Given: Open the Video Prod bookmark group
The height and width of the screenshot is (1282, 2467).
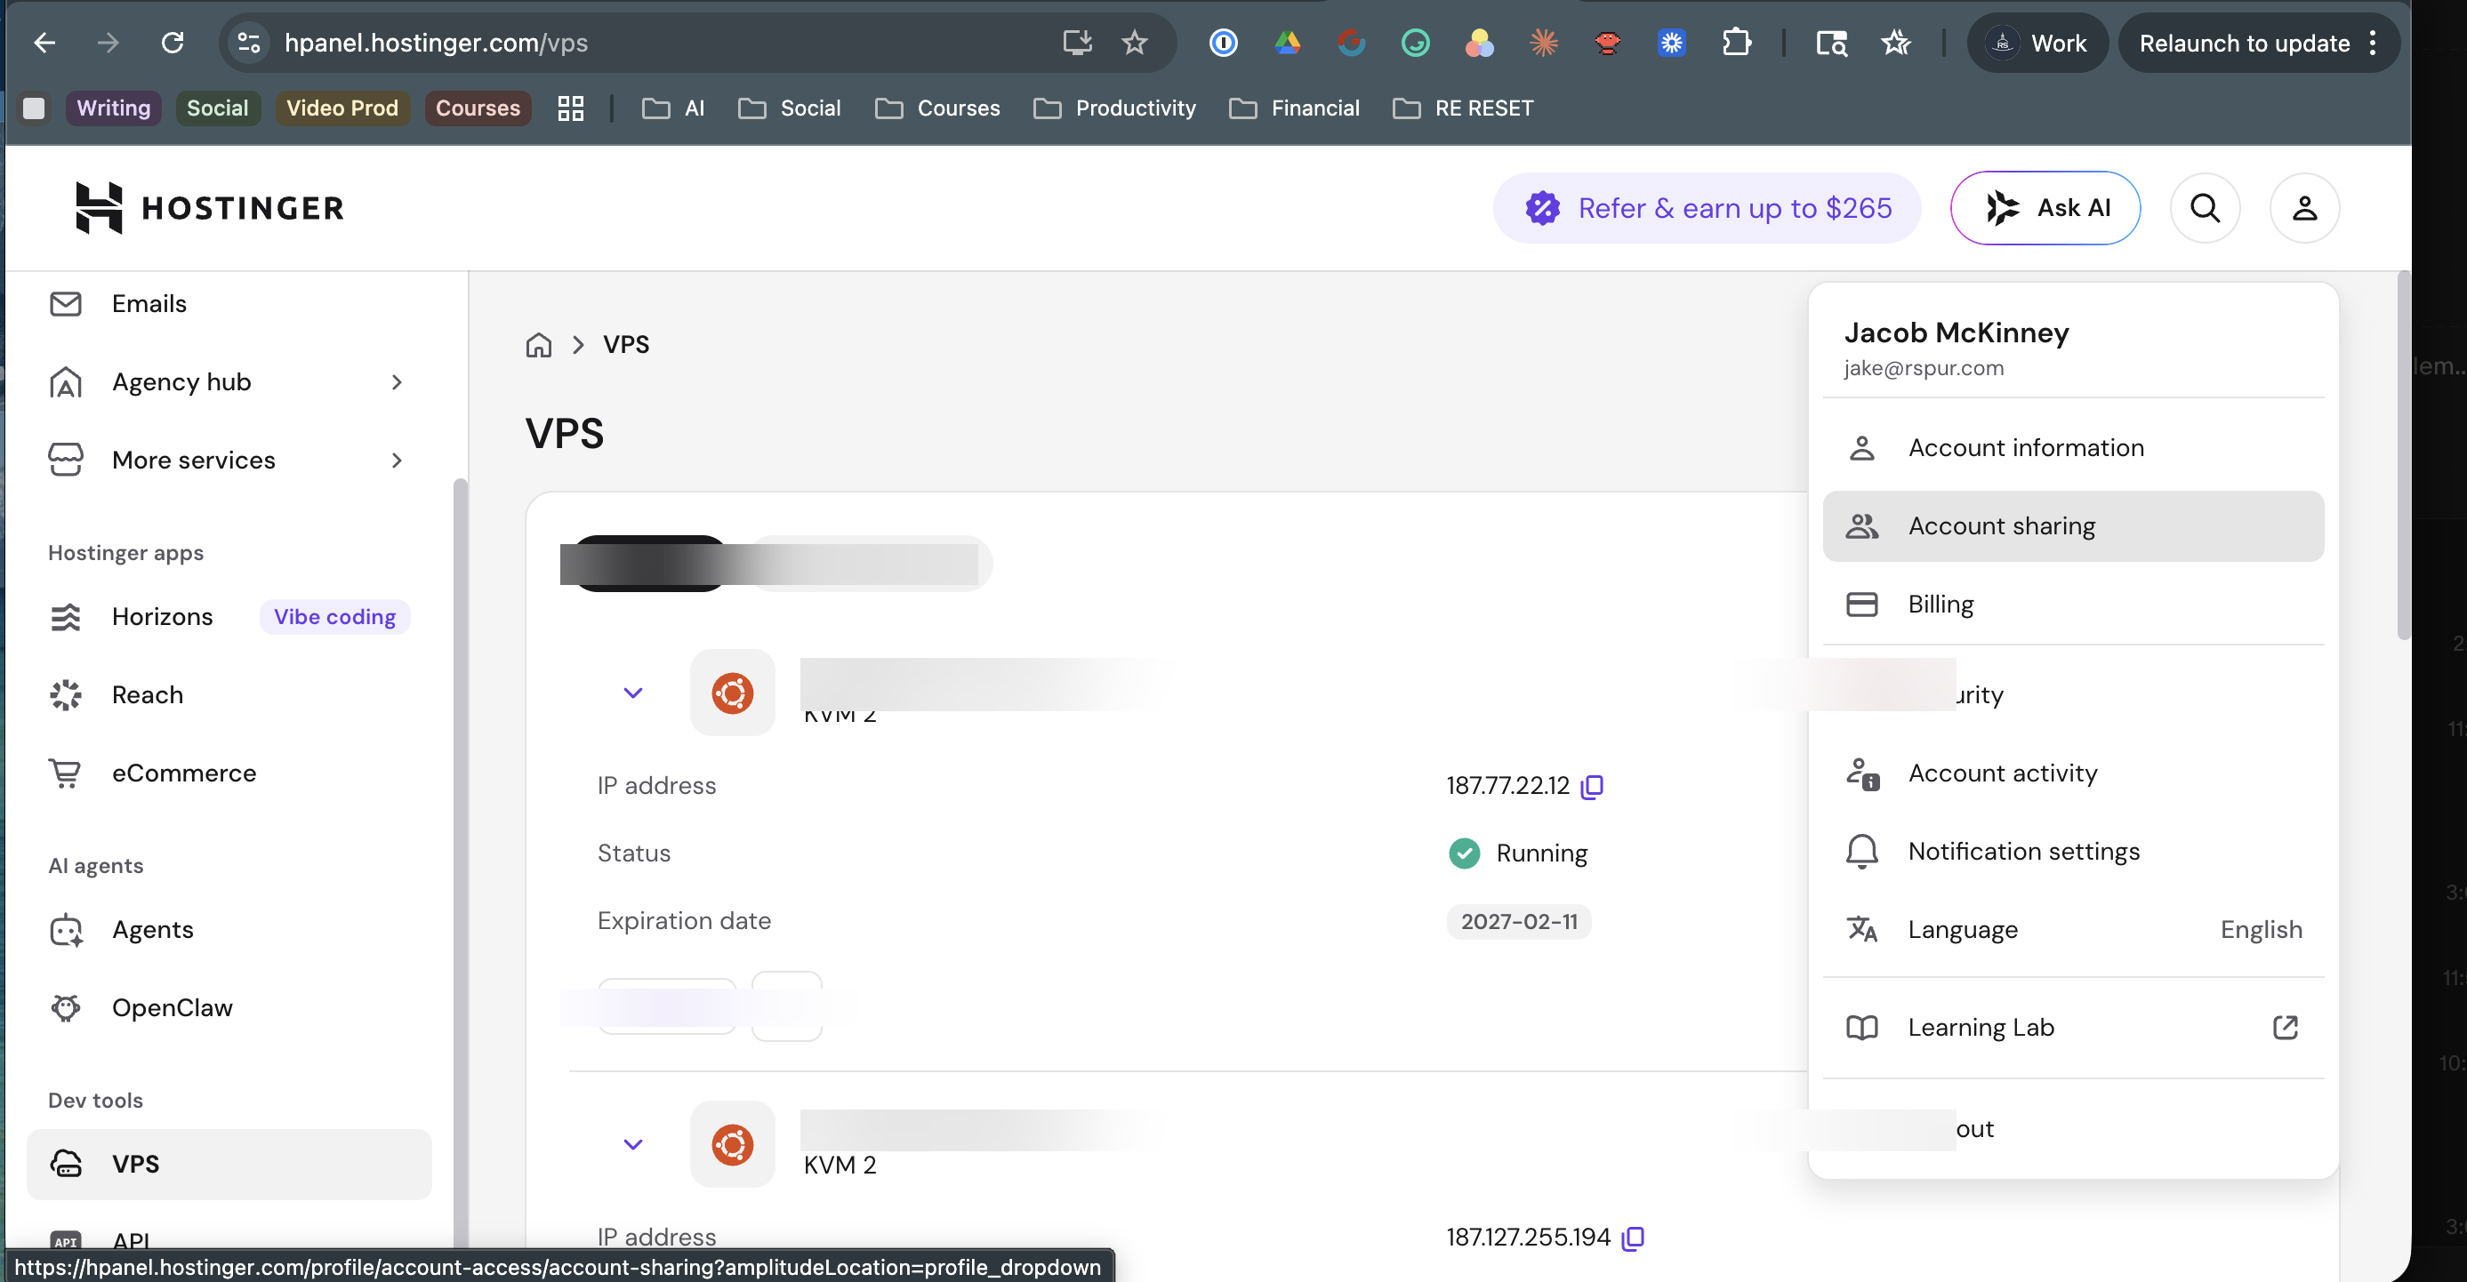Looking at the screenshot, I should (342, 108).
